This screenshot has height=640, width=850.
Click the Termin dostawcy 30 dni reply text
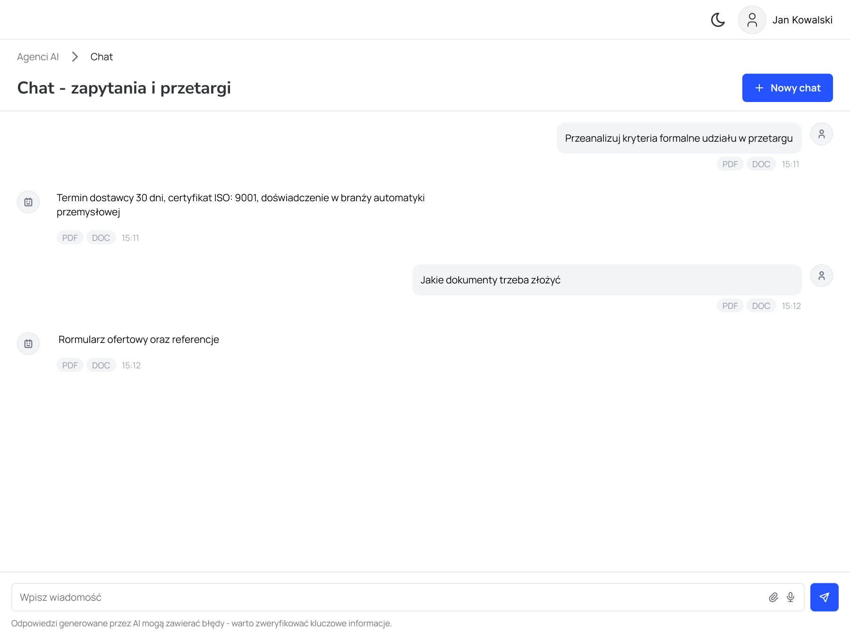241,205
